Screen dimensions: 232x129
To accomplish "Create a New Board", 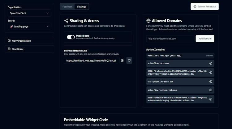I will 29,49.
